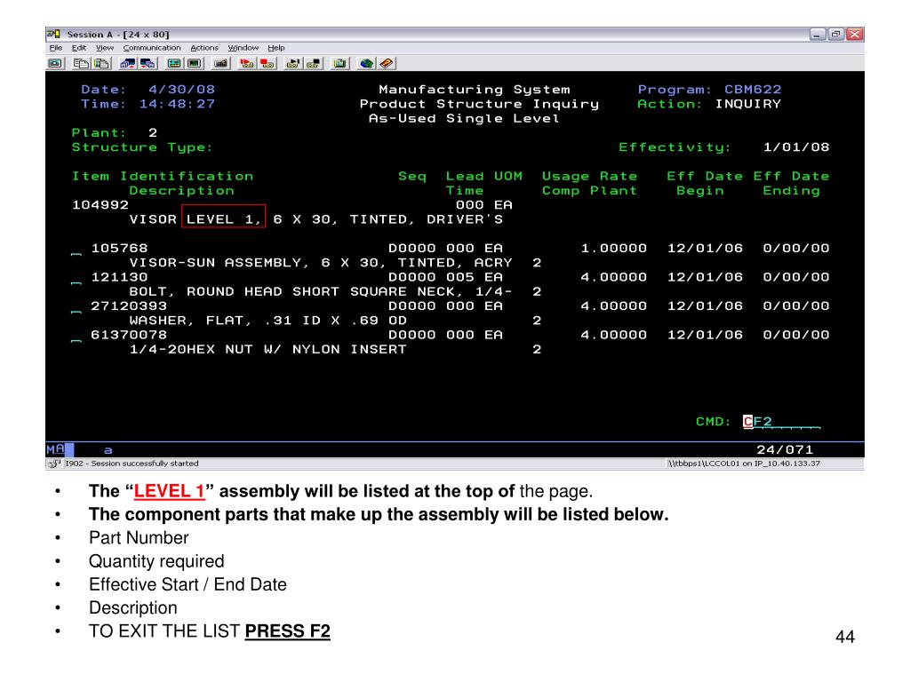Click the begin date 12/01/06 of item 27120393
Screen dimensions: 910x682
tap(705, 306)
